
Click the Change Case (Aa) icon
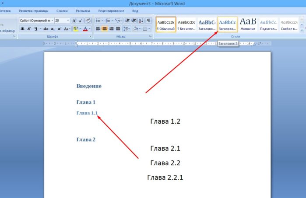[x=67, y=29]
